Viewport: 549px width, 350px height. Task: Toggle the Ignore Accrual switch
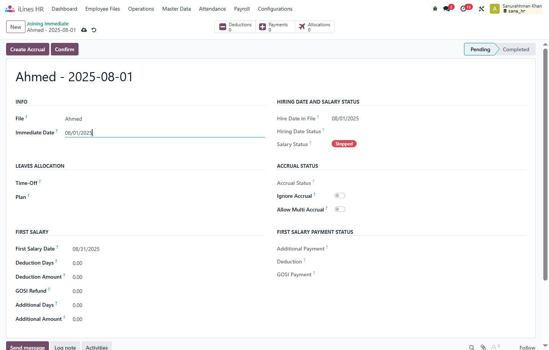pyautogui.click(x=340, y=195)
